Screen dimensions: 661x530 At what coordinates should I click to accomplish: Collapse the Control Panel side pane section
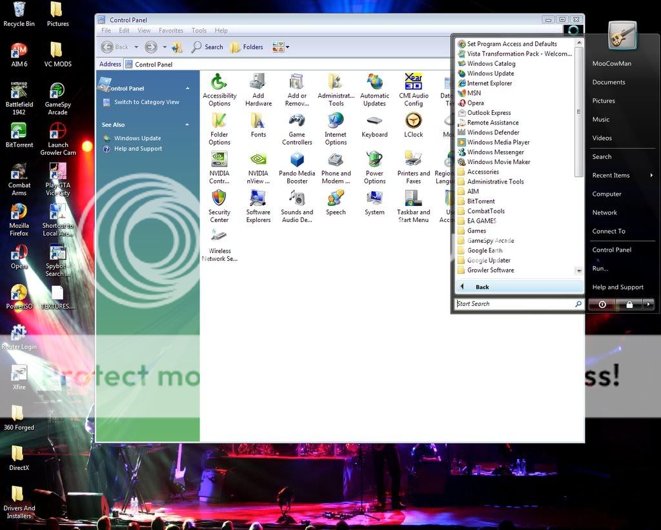188,88
